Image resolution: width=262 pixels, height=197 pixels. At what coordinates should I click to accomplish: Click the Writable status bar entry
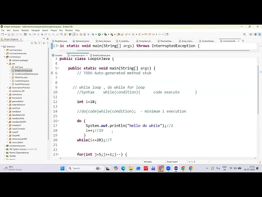[148, 162]
